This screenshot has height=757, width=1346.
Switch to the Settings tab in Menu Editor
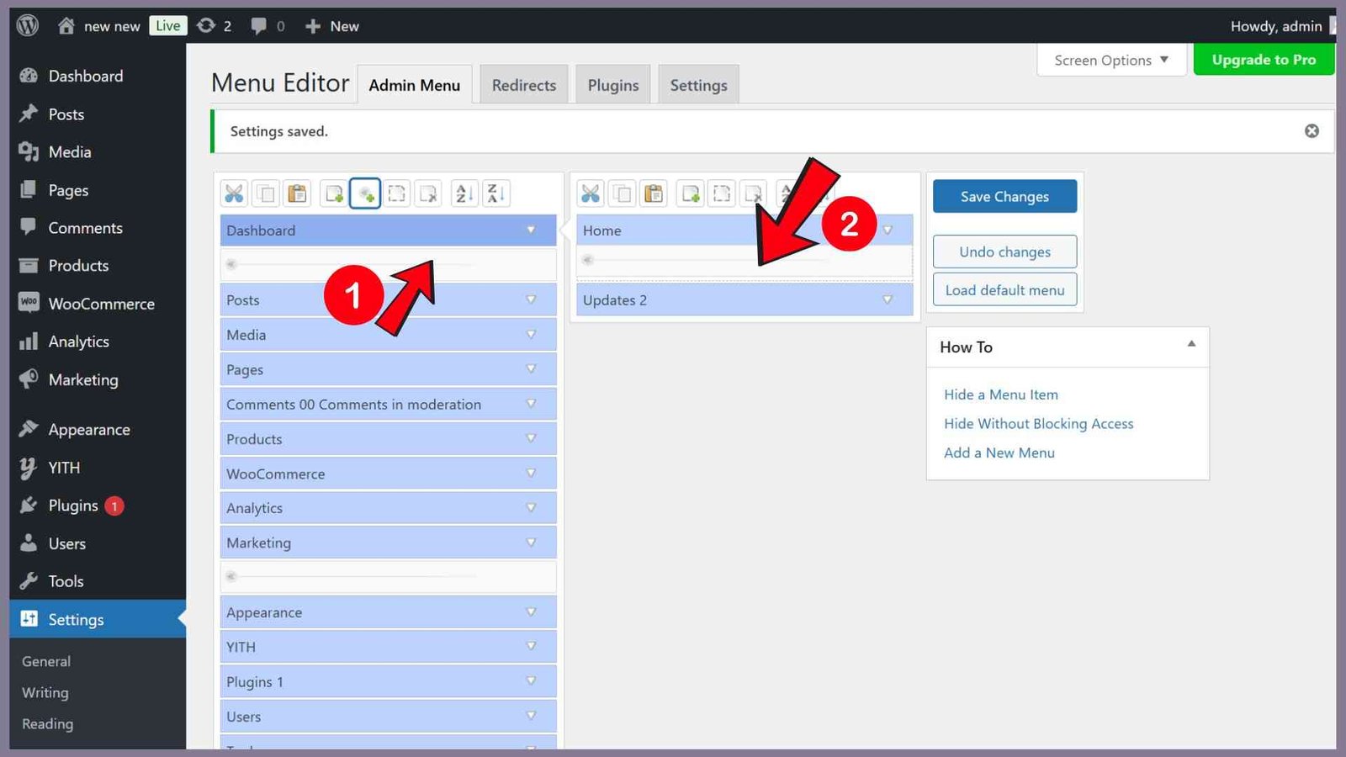click(x=698, y=85)
